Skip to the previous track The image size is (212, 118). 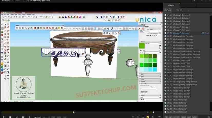point(17,117)
